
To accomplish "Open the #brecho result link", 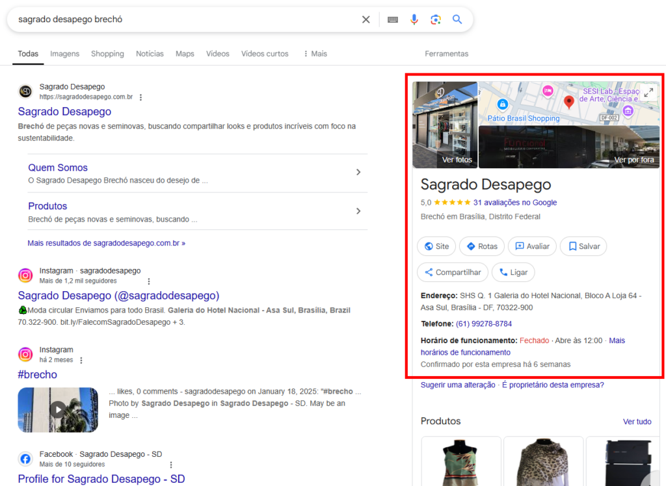I will [37, 374].
